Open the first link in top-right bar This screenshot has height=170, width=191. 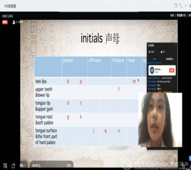[172, 15]
